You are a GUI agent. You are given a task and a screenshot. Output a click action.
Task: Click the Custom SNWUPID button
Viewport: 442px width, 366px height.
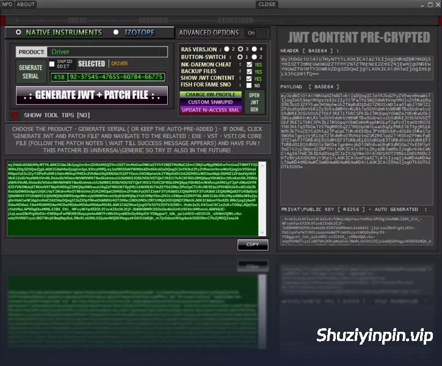click(211, 102)
